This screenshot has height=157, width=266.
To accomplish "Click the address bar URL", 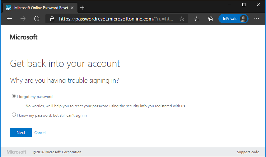I will coord(116,19).
